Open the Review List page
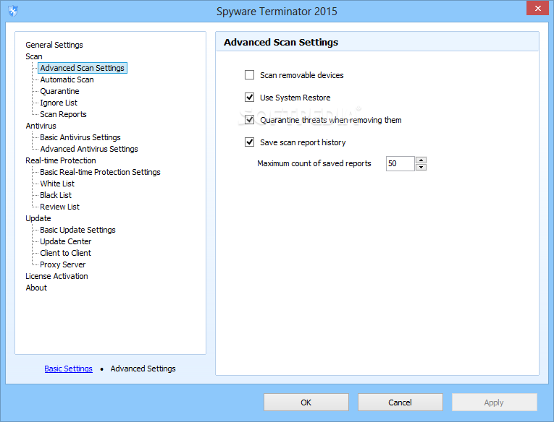The image size is (554, 422). coord(59,207)
